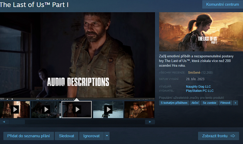This screenshot has height=144, width=243.
Task: Click the thumbnail strip scrollbar handle
Action: 17,122
